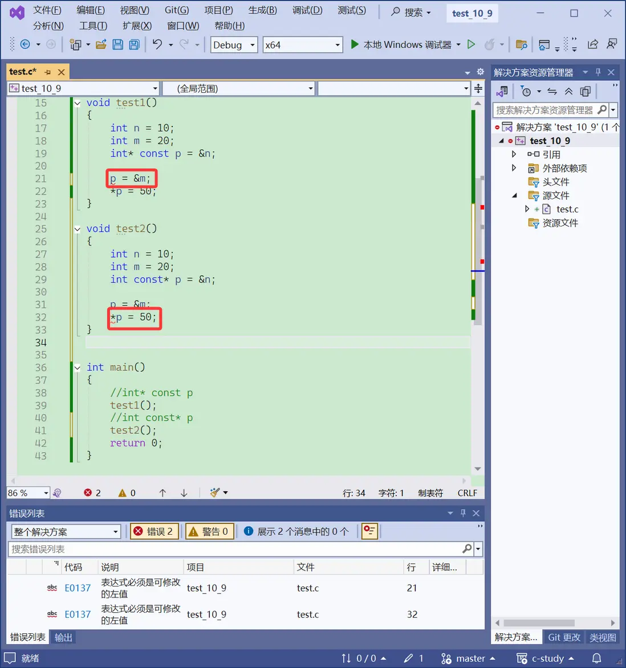Start without debugging using the green outline arrow
Screen dimensions: 626x668
(471, 44)
